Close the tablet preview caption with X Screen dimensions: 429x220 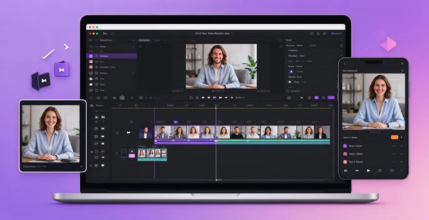(x=81, y=166)
